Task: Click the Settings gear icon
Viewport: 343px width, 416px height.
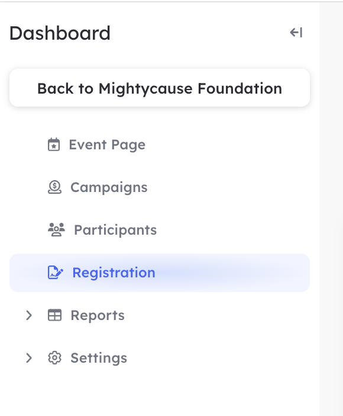Action: pyautogui.click(x=54, y=358)
